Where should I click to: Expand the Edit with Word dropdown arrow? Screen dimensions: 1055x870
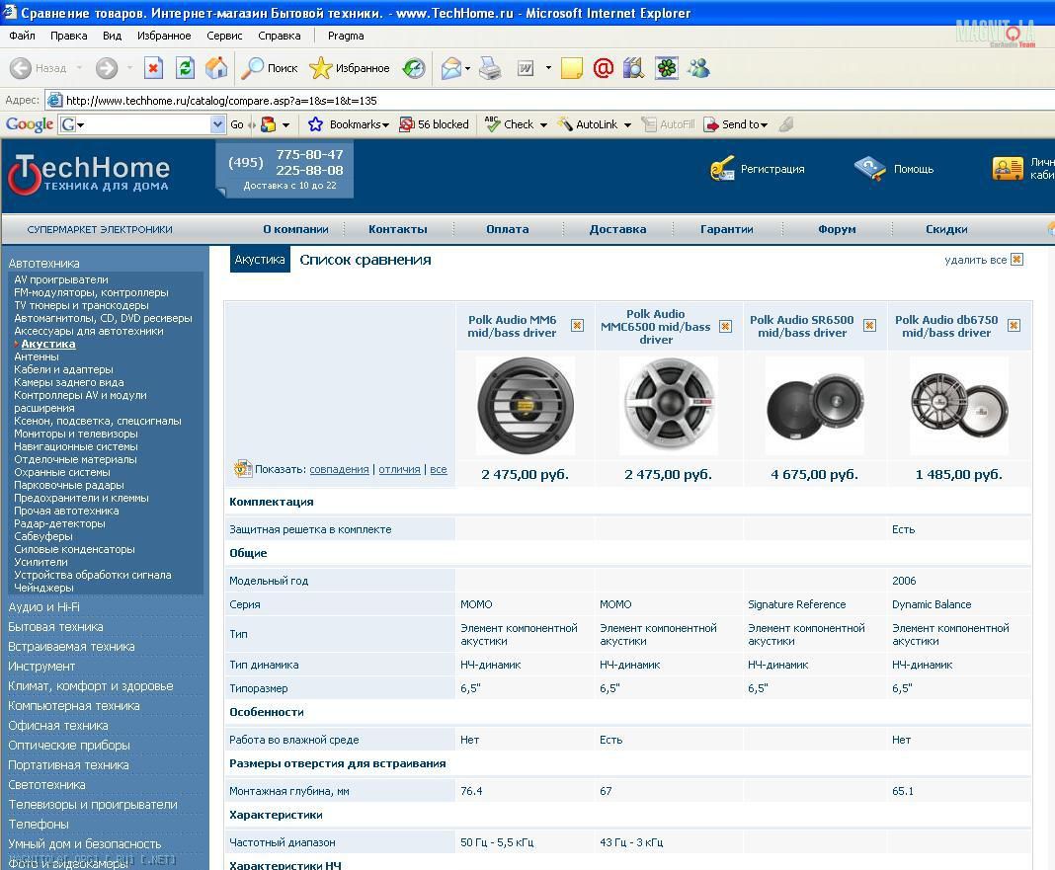[x=548, y=68]
